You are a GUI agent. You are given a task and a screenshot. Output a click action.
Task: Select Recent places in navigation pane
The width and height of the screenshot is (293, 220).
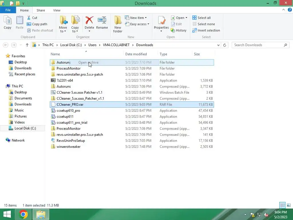[x=25, y=74]
